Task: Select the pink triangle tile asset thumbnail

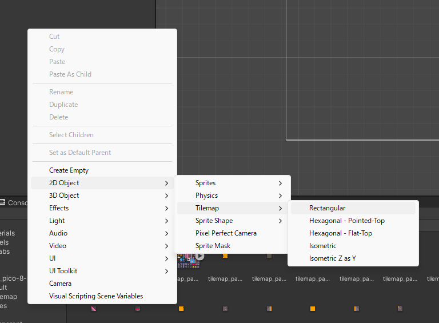Action: (94, 309)
